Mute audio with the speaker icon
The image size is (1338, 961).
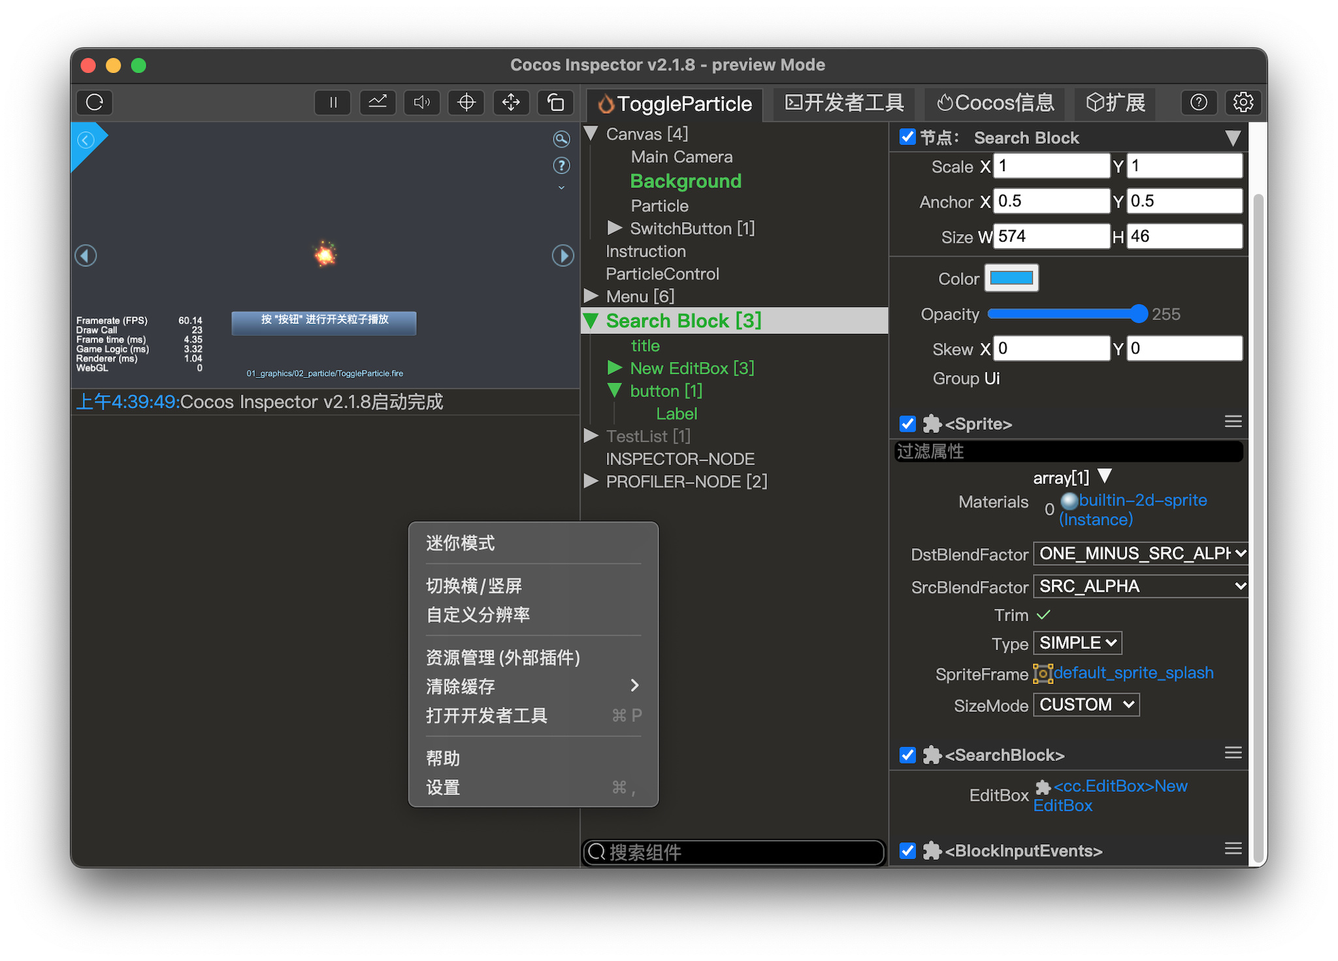[422, 102]
